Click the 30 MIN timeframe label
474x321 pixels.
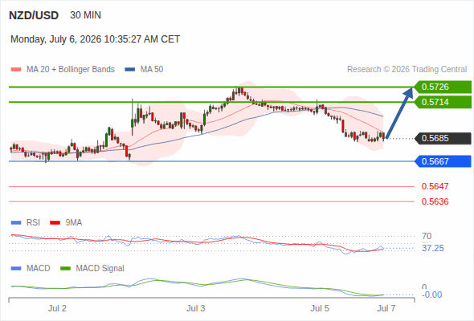pyautogui.click(x=85, y=15)
